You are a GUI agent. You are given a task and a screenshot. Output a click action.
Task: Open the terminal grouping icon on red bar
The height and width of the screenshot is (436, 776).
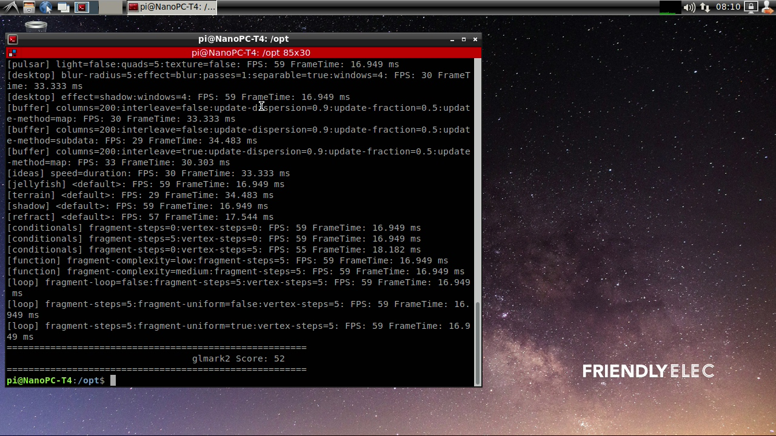coord(12,53)
